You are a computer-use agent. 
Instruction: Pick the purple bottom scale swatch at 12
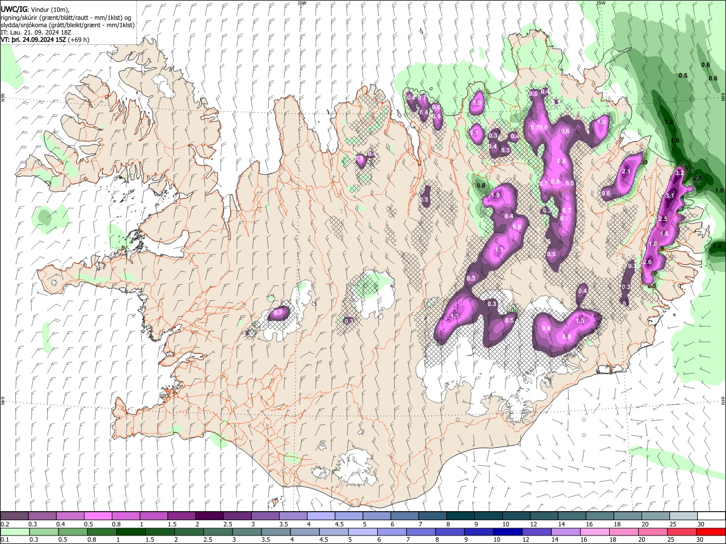pos(536,532)
